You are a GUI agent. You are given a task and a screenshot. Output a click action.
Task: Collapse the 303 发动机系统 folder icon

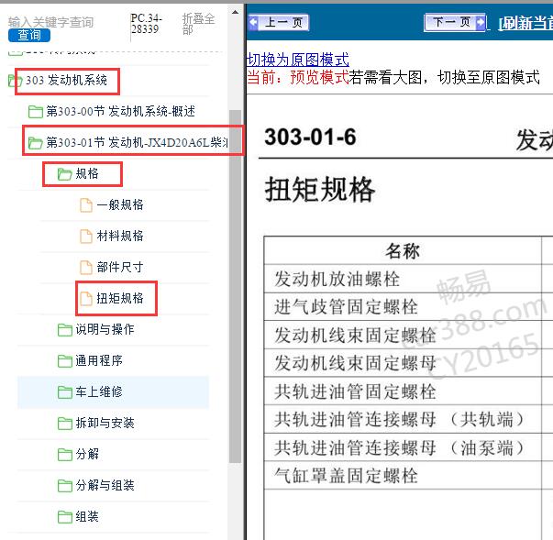[x=16, y=81]
